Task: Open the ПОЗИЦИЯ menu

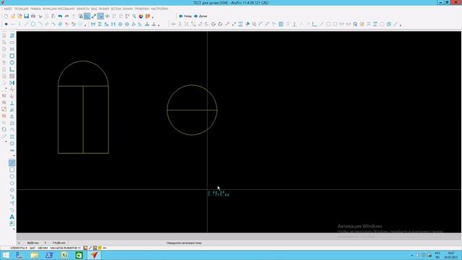Action: (21, 9)
